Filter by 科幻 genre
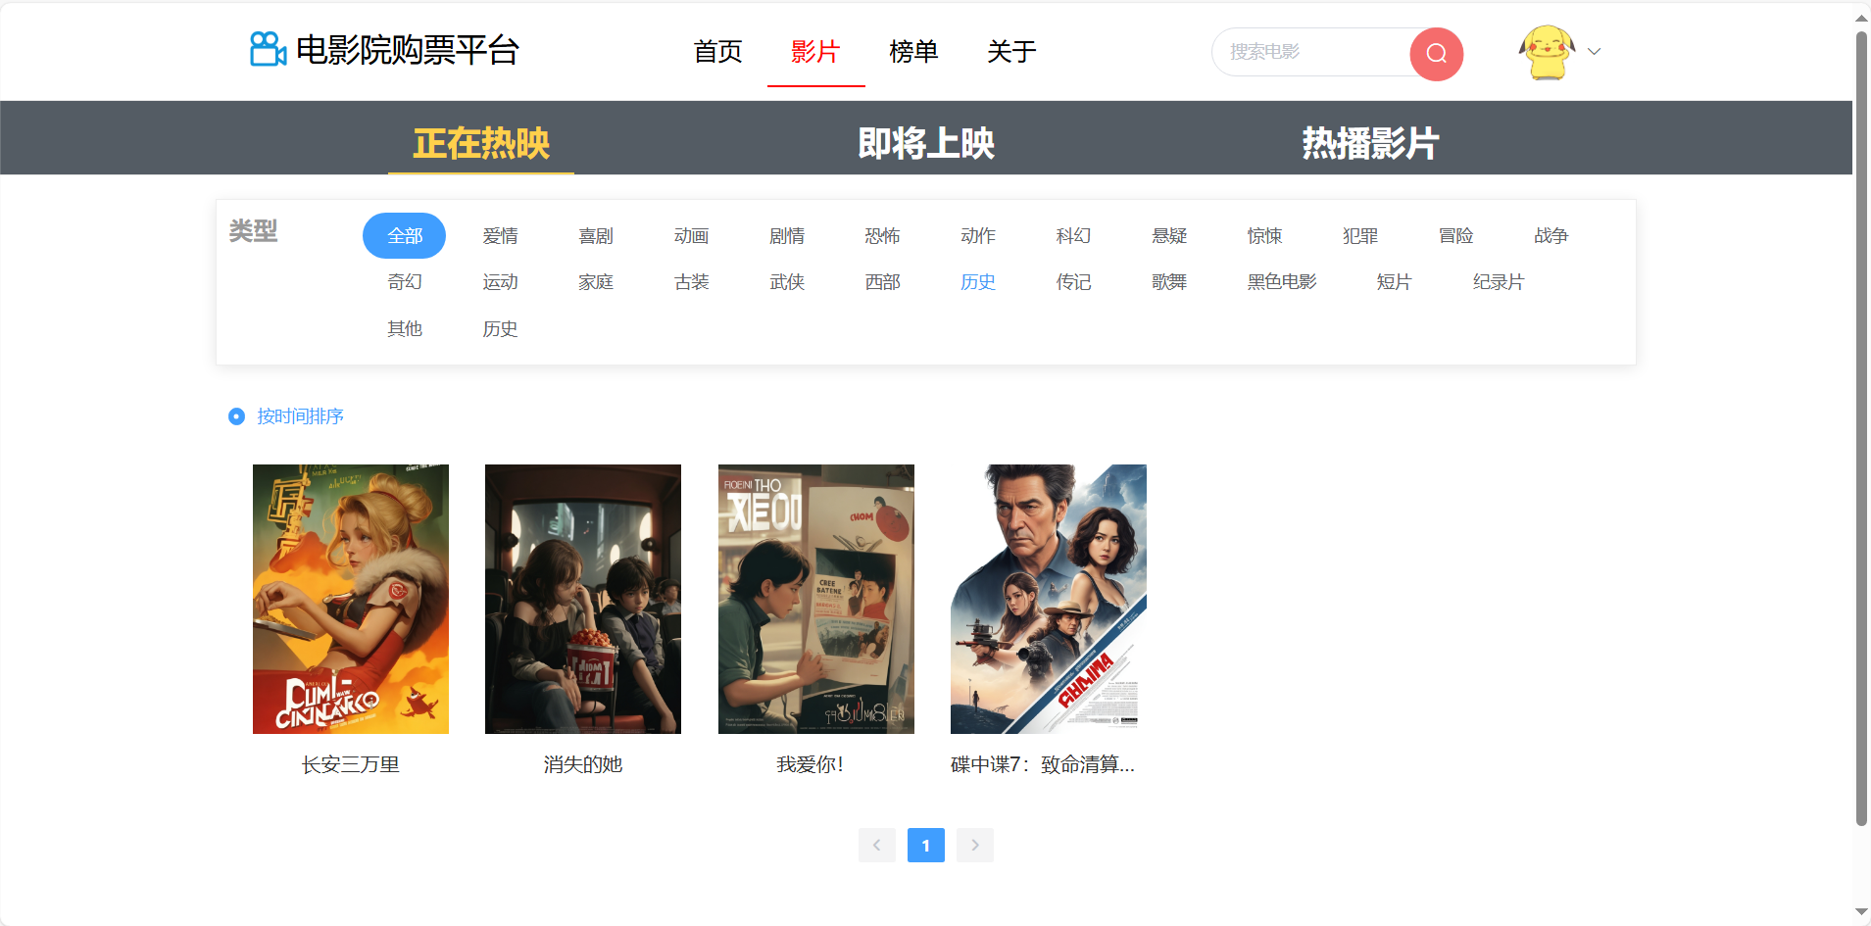Image resolution: width=1871 pixels, height=926 pixels. click(1074, 236)
